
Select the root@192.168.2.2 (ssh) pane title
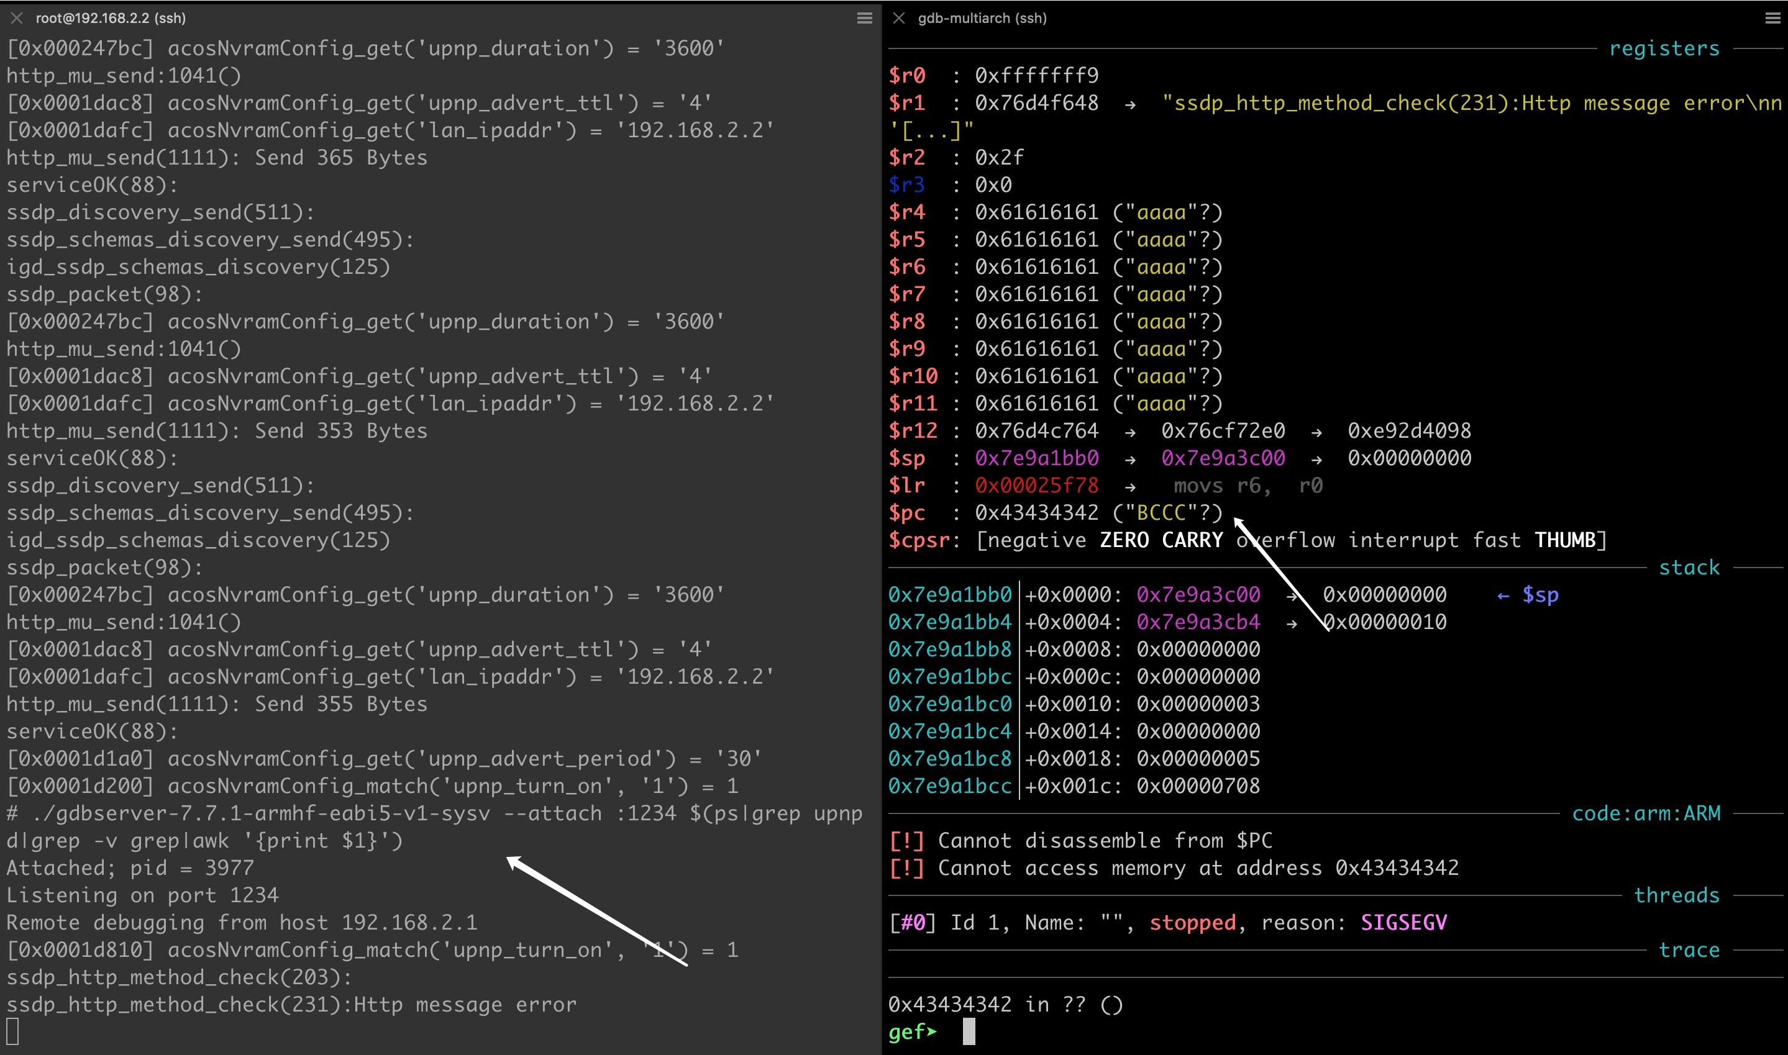(110, 18)
